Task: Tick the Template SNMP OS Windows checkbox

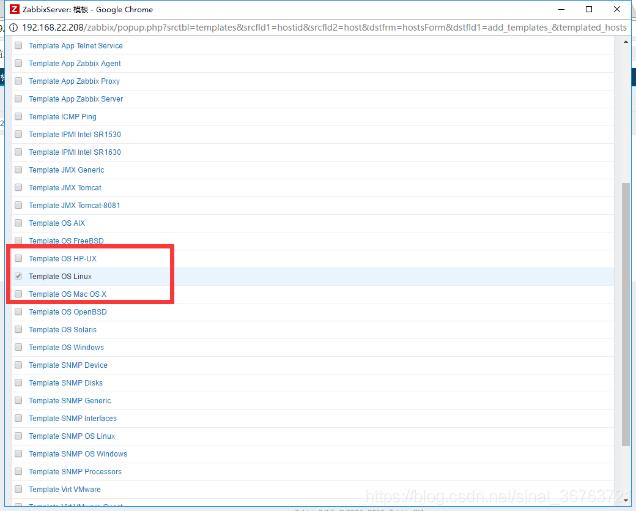Action: point(18,453)
